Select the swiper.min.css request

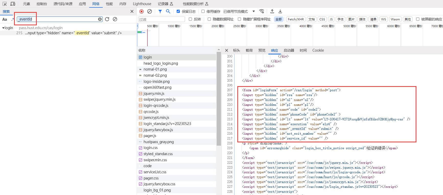point(177,160)
